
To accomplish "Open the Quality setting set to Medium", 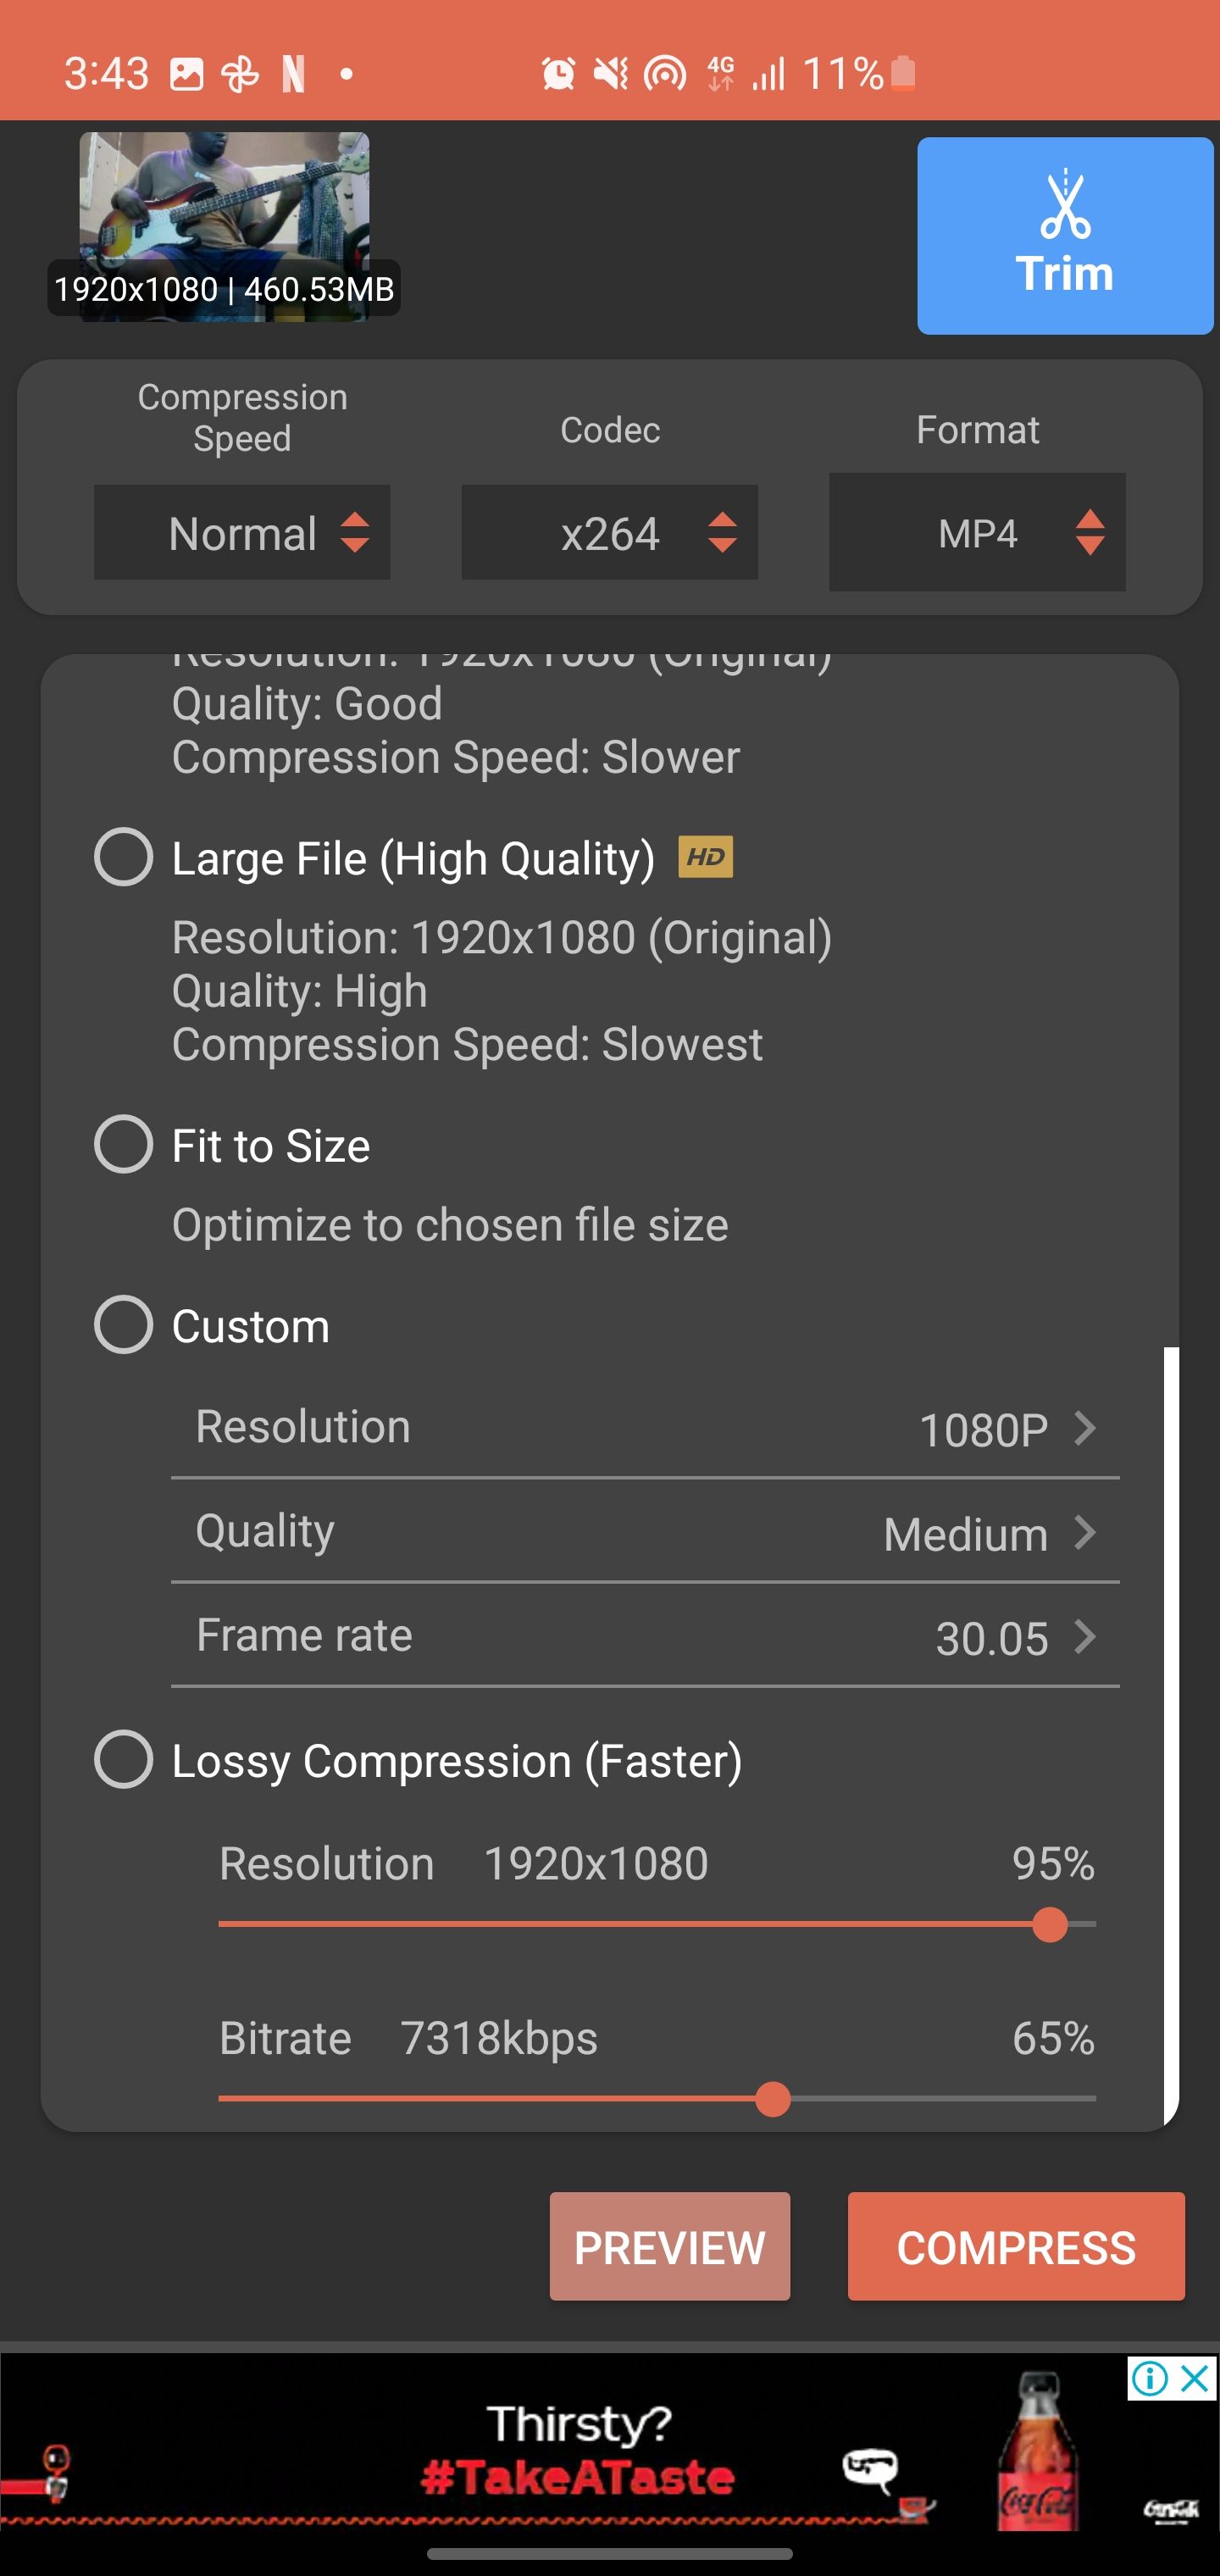I will [x=645, y=1532].
